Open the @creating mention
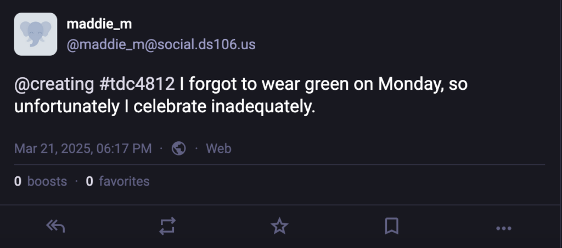 (54, 84)
